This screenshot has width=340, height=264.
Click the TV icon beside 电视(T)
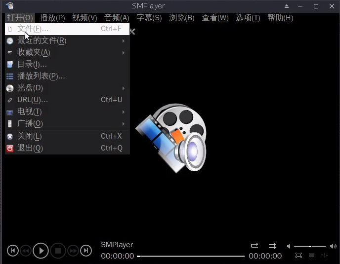(x=10, y=113)
